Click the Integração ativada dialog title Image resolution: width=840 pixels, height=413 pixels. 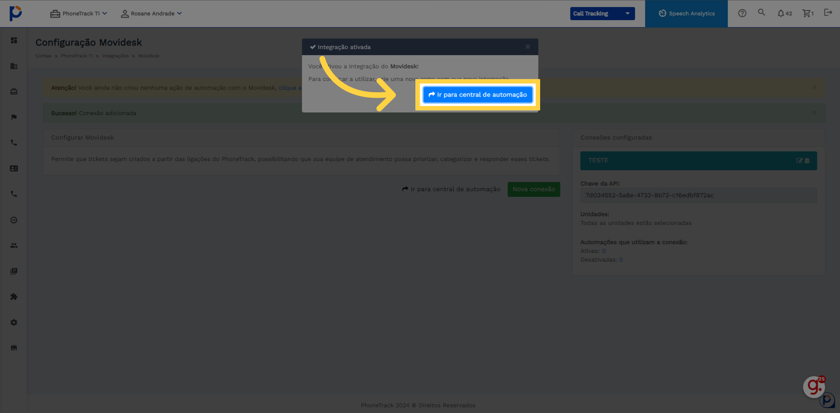[x=344, y=47]
